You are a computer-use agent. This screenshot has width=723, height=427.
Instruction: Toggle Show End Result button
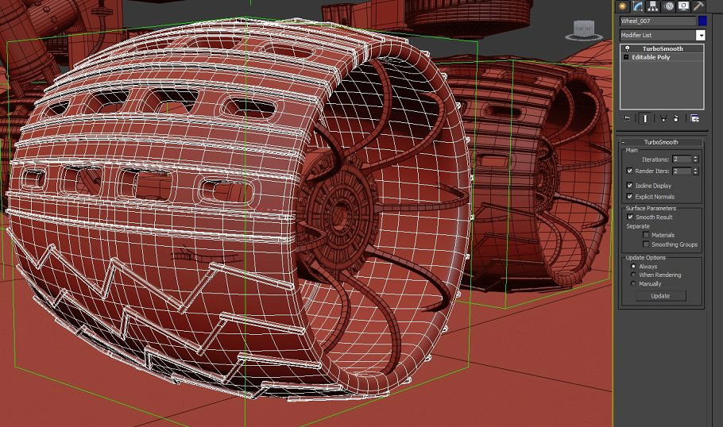pyautogui.click(x=644, y=118)
